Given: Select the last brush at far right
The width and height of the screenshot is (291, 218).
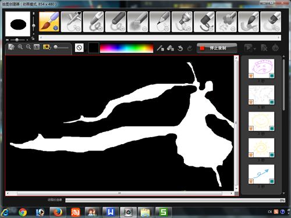Looking at the screenshot, I should pos(270,22).
